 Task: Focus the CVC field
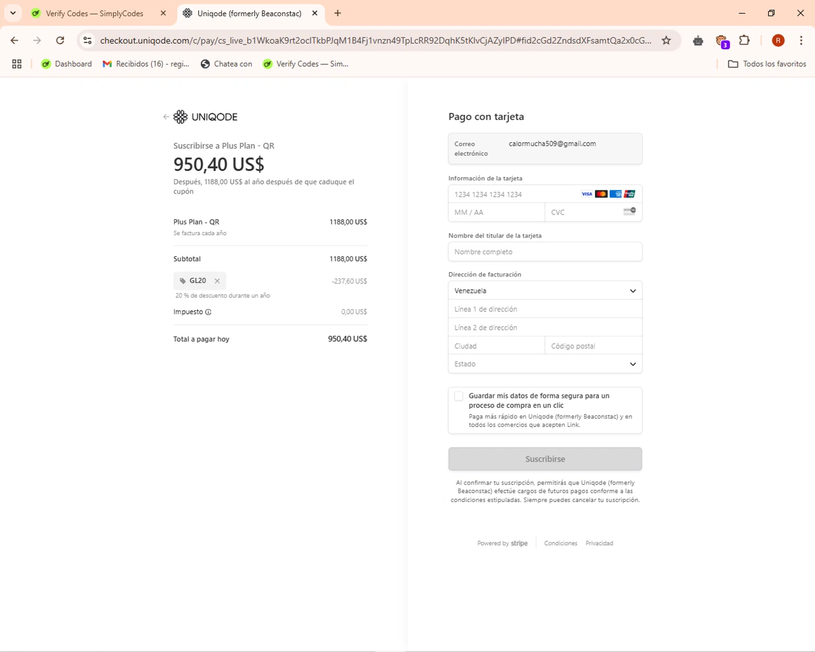[x=593, y=212]
